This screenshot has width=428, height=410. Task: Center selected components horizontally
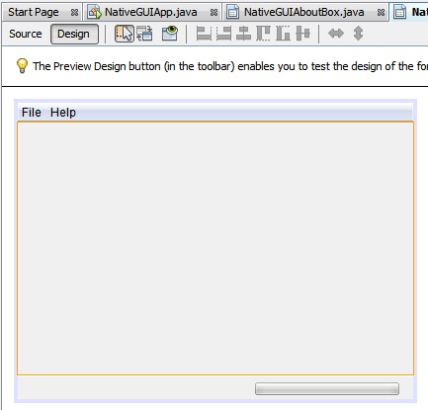point(243,34)
